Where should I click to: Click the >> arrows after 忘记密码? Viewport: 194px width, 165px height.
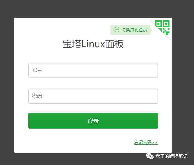tap(155, 143)
